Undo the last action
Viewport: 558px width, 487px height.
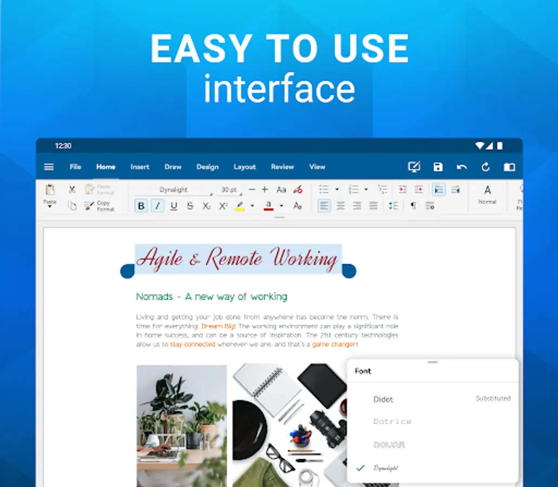(462, 167)
